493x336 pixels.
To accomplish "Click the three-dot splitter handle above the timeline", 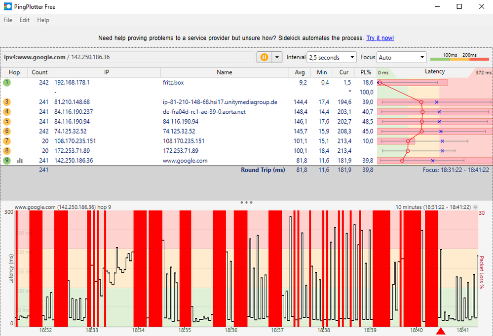I will coord(247,202).
